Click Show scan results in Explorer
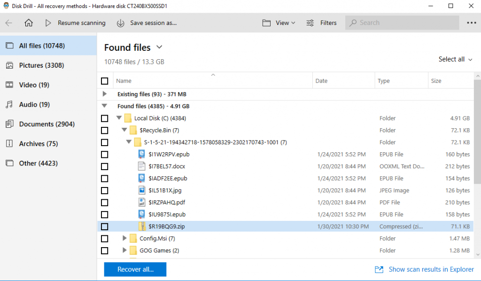Screen dimensions: 481x281 click(x=424, y=269)
